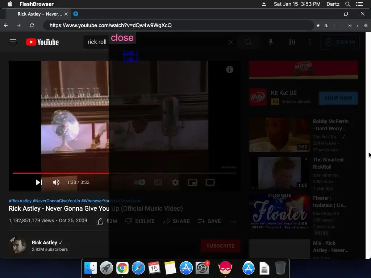
Task: Open the Kit Kat US ad logo
Action: pyautogui.click(x=258, y=97)
